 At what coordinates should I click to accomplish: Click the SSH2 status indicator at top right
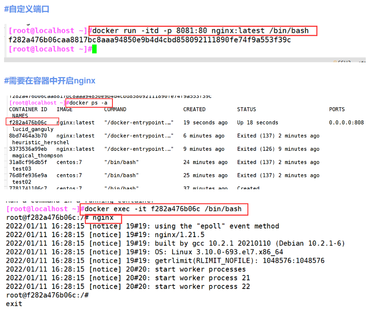coord(345,61)
